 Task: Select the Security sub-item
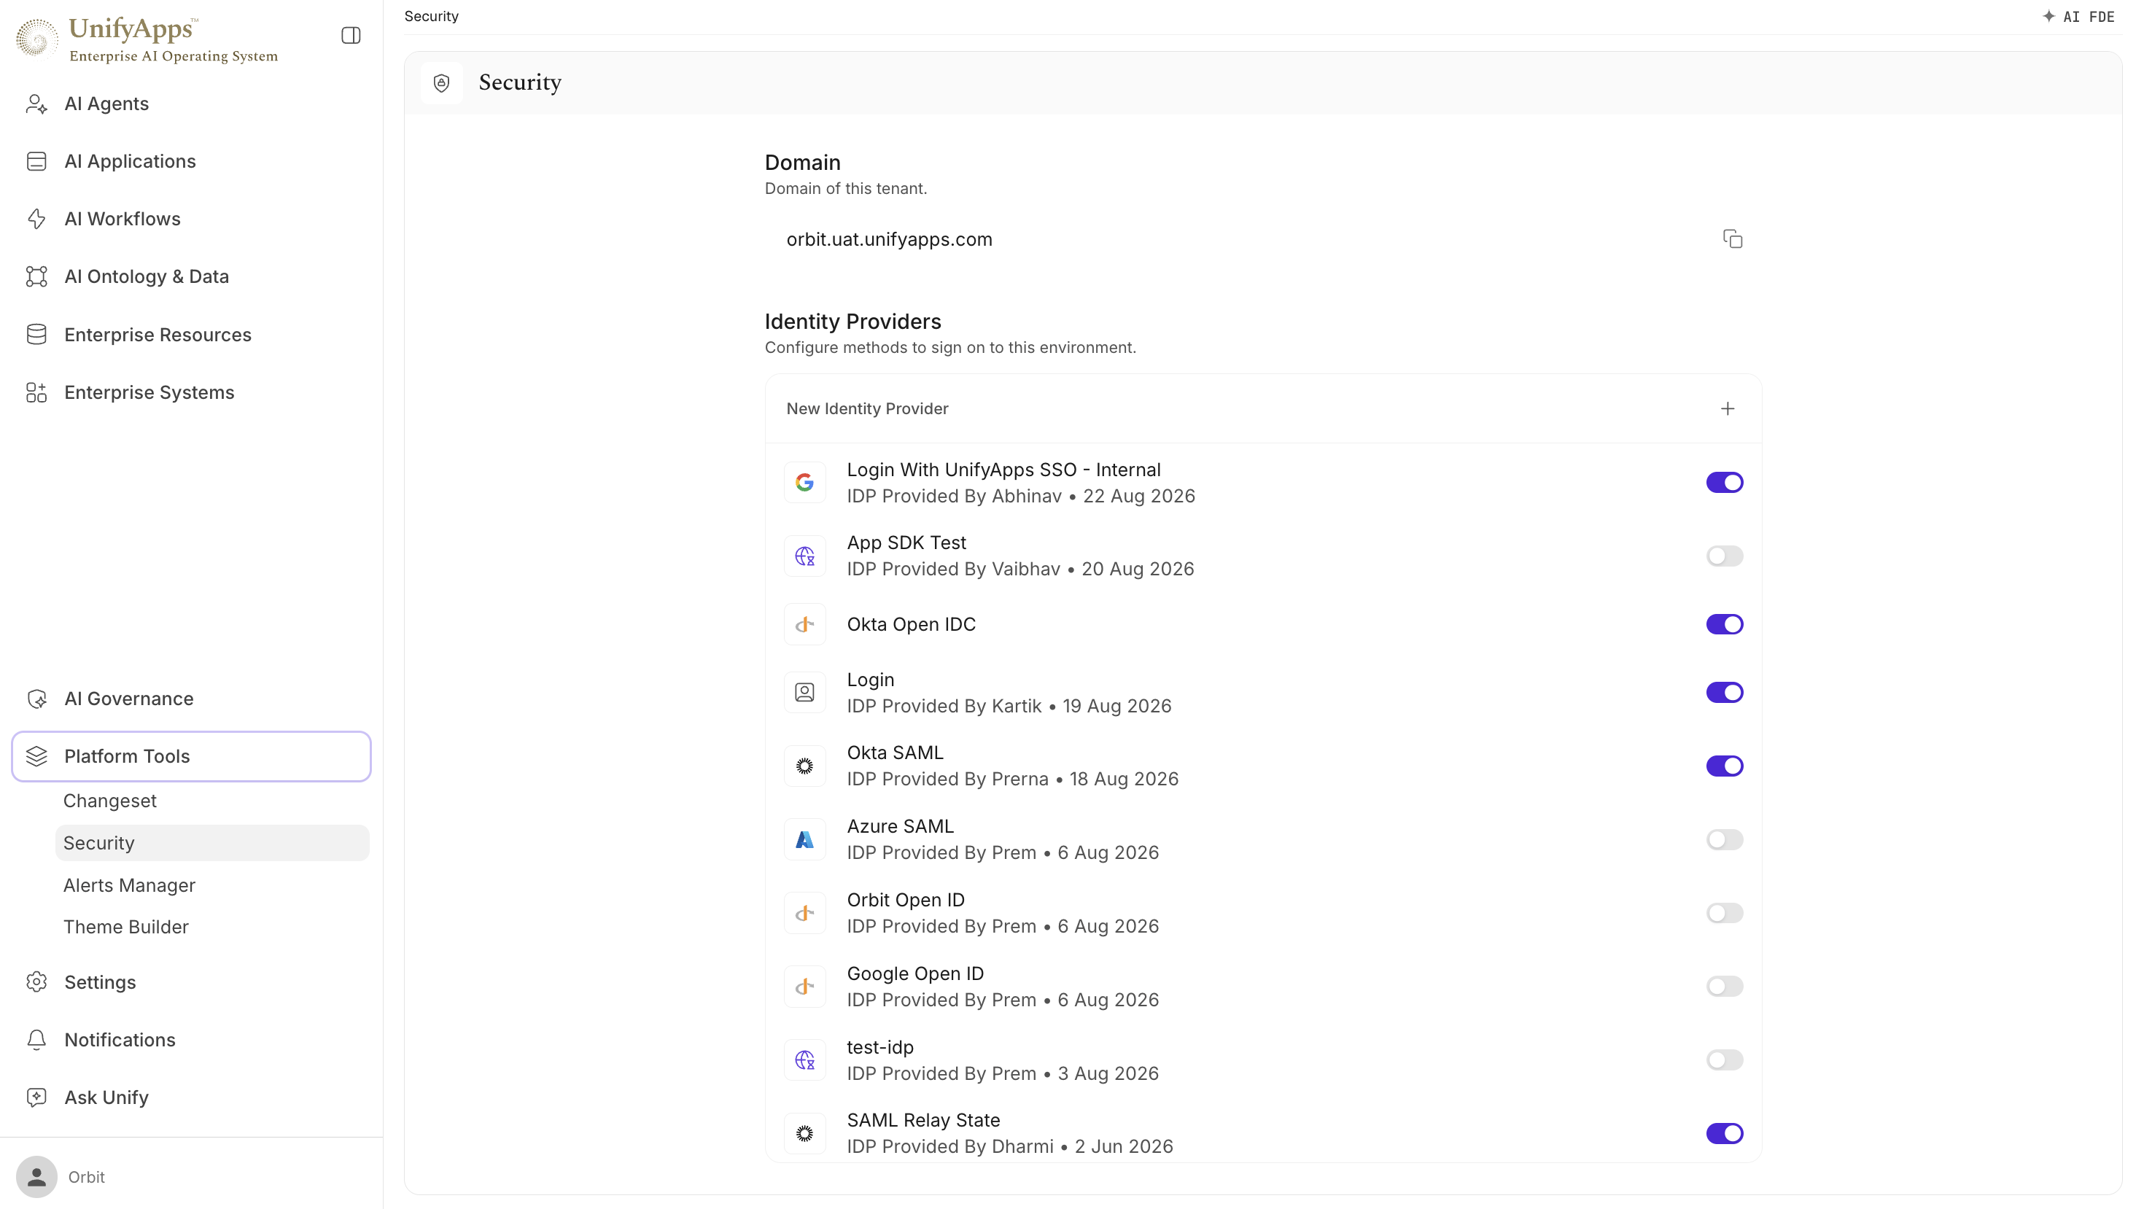(212, 843)
